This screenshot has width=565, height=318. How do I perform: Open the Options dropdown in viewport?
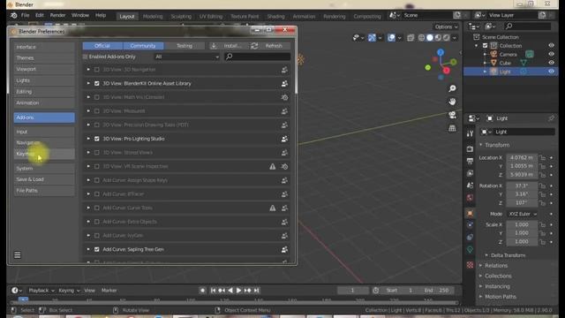click(x=446, y=26)
